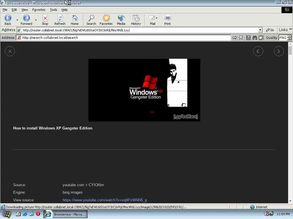Image resolution: width=293 pixels, height=219 pixels.
Task: Open the Favorites menu
Action: pos(39,10)
